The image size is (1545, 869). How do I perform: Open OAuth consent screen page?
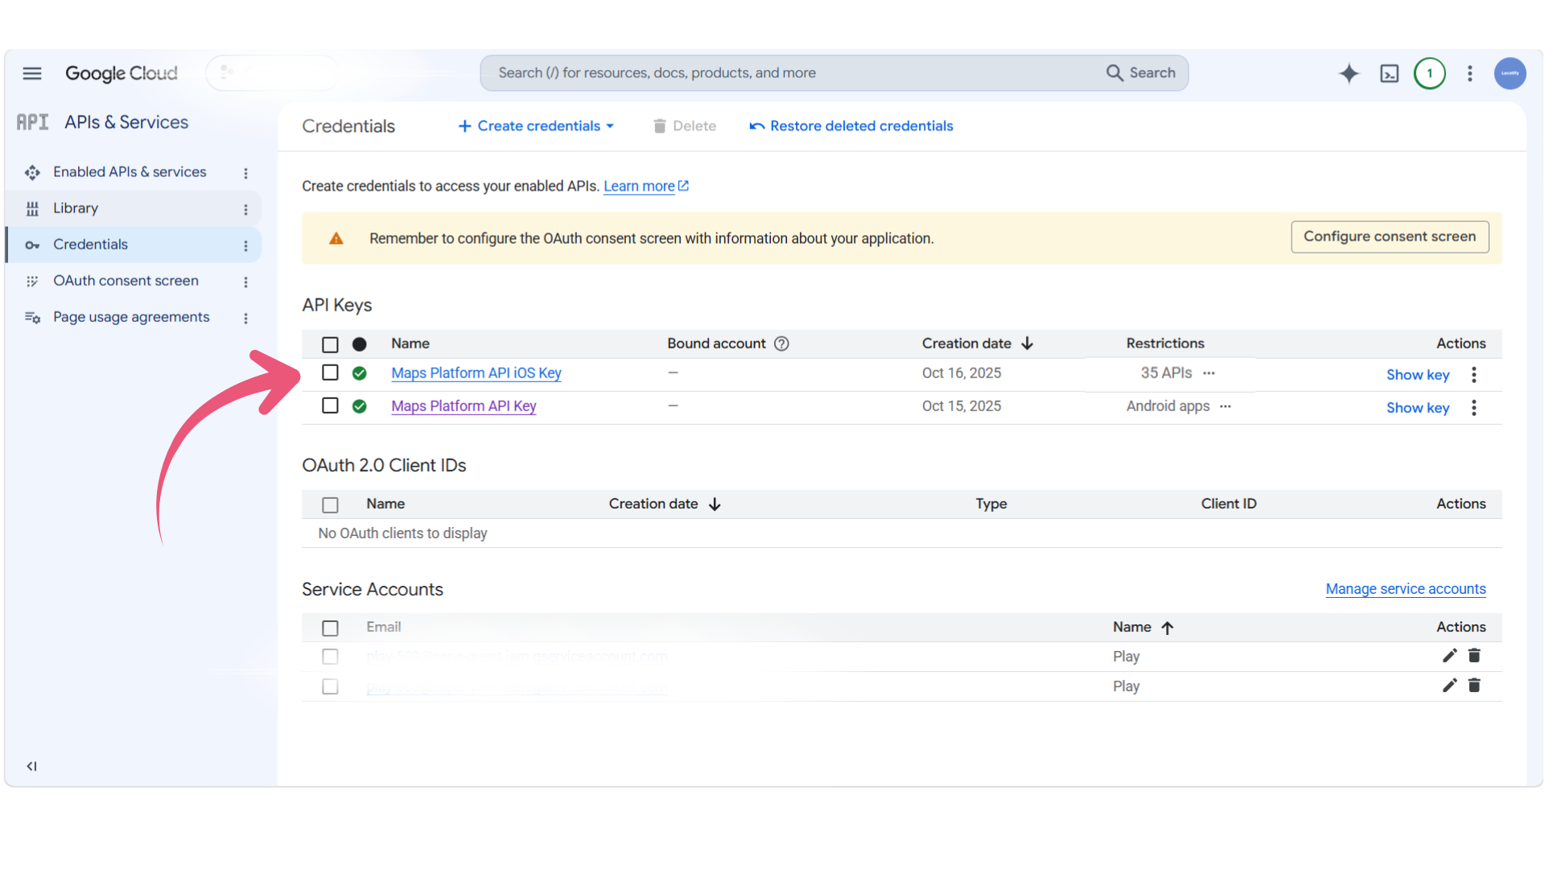(126, 280)
